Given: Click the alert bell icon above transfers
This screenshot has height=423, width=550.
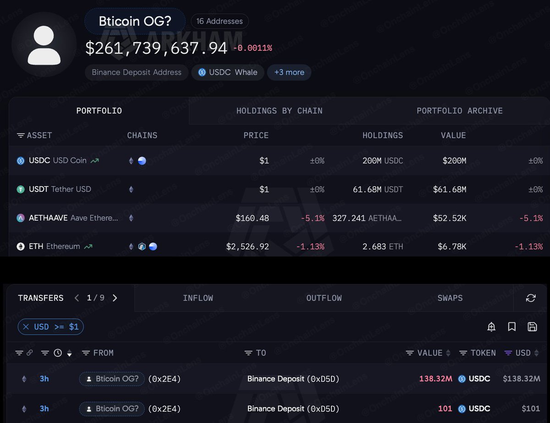Looking at the screenshot, I should click(x=491, y=326).
